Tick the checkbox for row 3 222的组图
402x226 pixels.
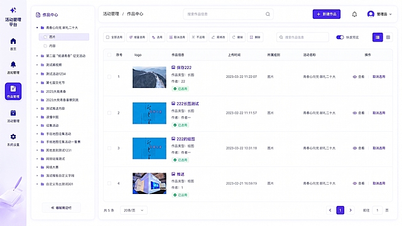109,148
